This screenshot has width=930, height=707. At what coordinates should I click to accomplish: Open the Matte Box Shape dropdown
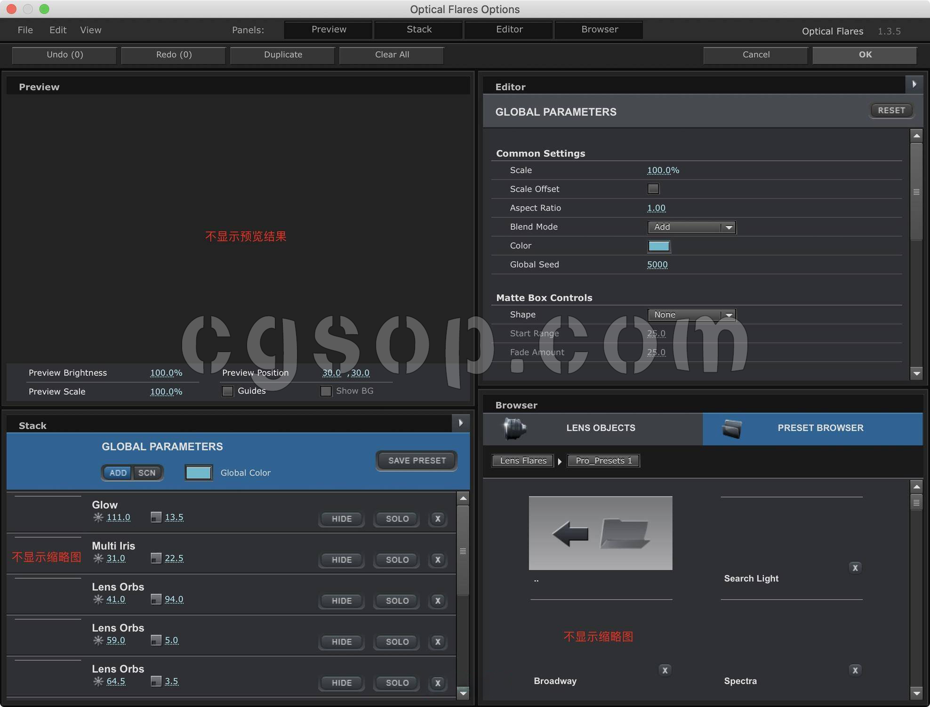(691, 315)
